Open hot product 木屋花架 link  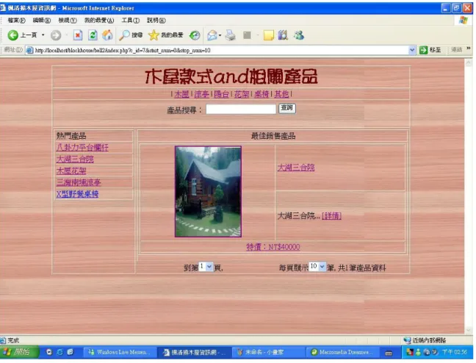pos(71,170)
